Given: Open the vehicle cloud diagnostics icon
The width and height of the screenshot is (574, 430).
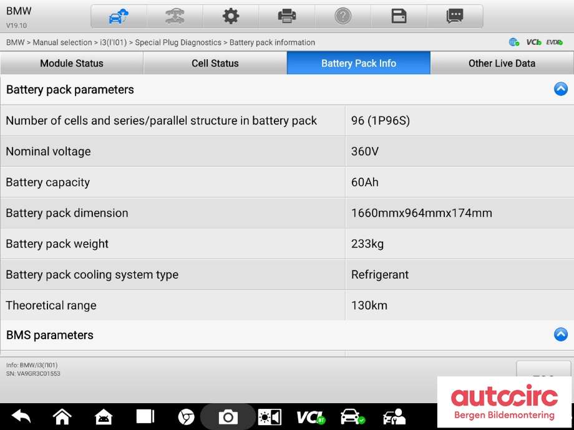Looking at the screenshot, I should [119, 16].
